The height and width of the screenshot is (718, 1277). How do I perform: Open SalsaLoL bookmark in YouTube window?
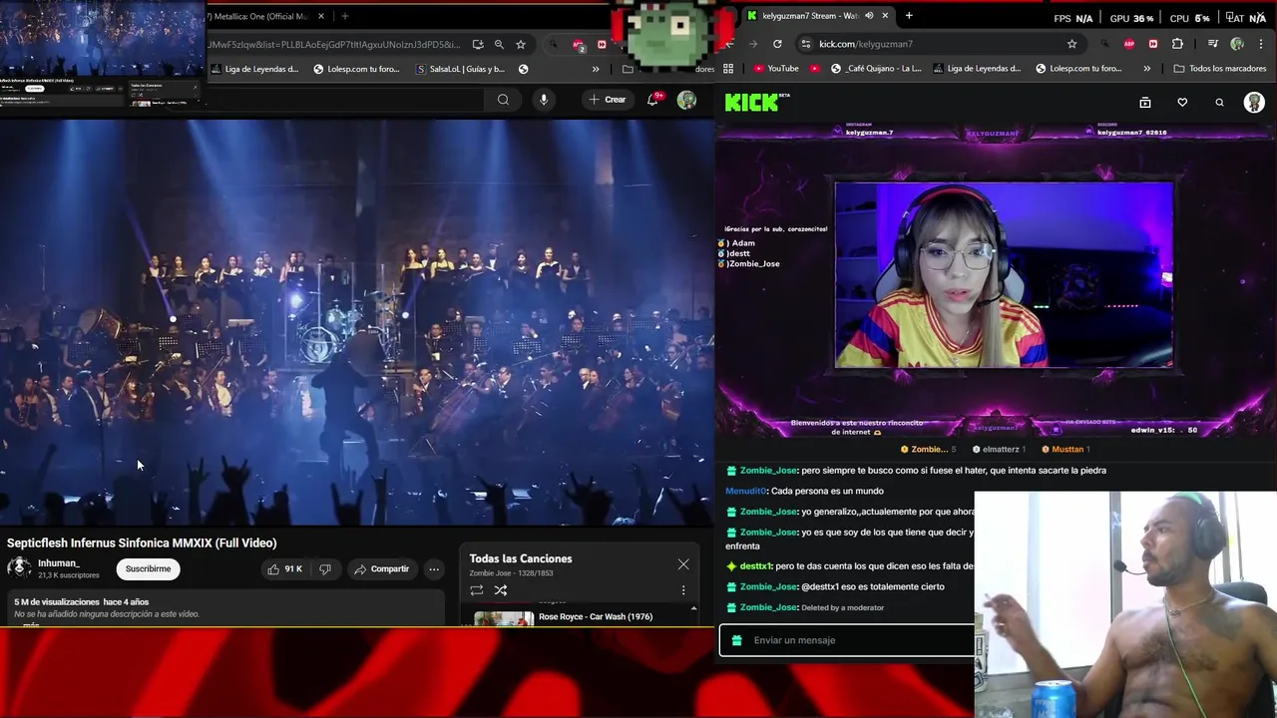pos(460,69)
